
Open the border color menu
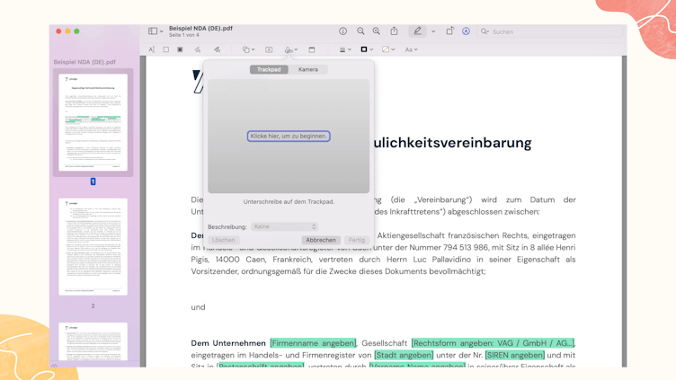367,49
